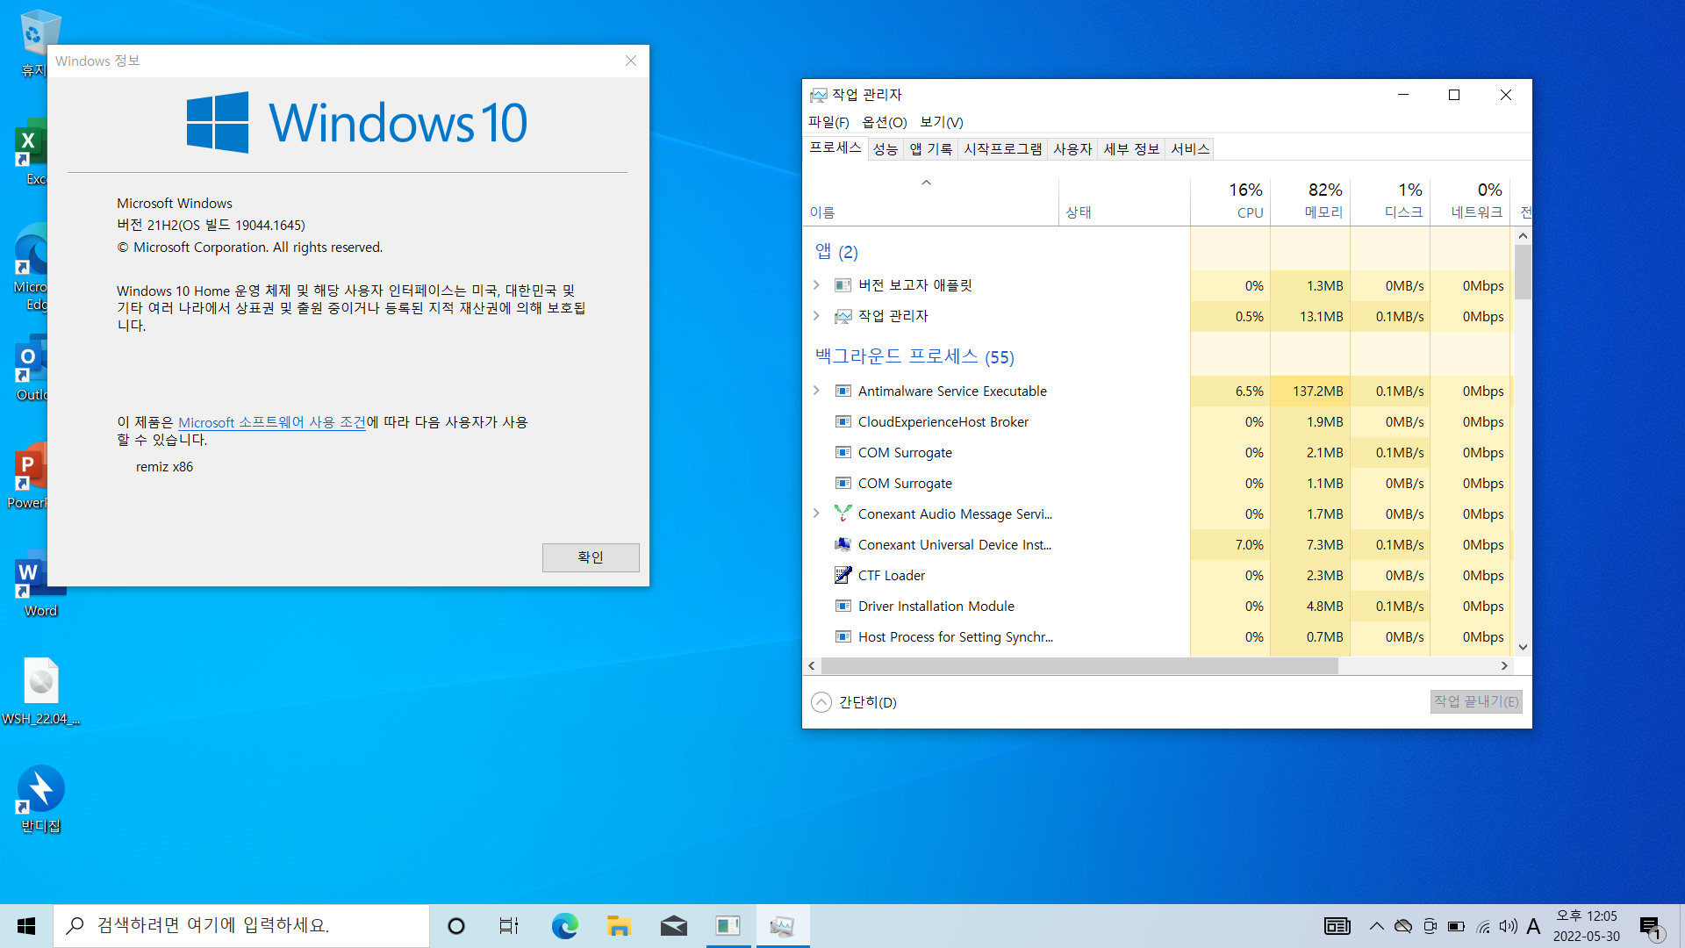Open the 옵션 menu in Task Manager
The width and height of the screenshot is (1685, 948).
coord(884,122)
